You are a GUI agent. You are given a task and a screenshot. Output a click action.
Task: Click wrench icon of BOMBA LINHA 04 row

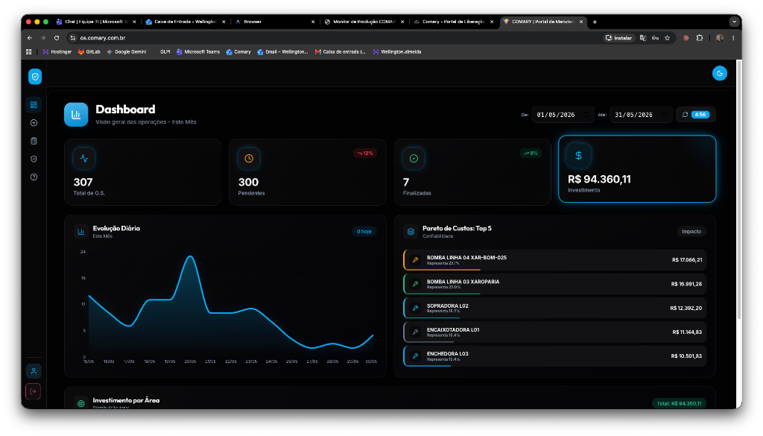[415, 260]
